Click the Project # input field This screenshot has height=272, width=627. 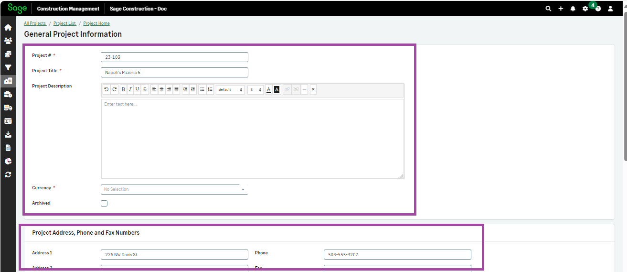[x=174, y=57]
